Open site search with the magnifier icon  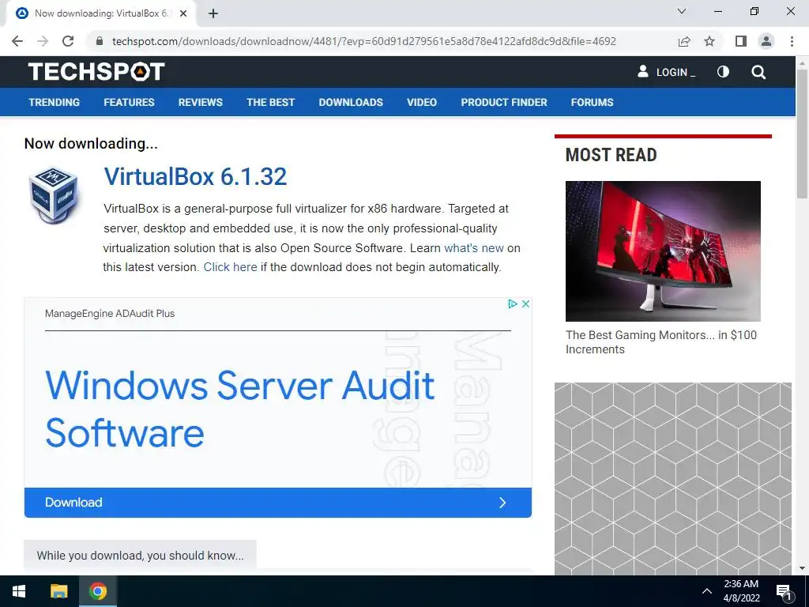pos(758,72)
